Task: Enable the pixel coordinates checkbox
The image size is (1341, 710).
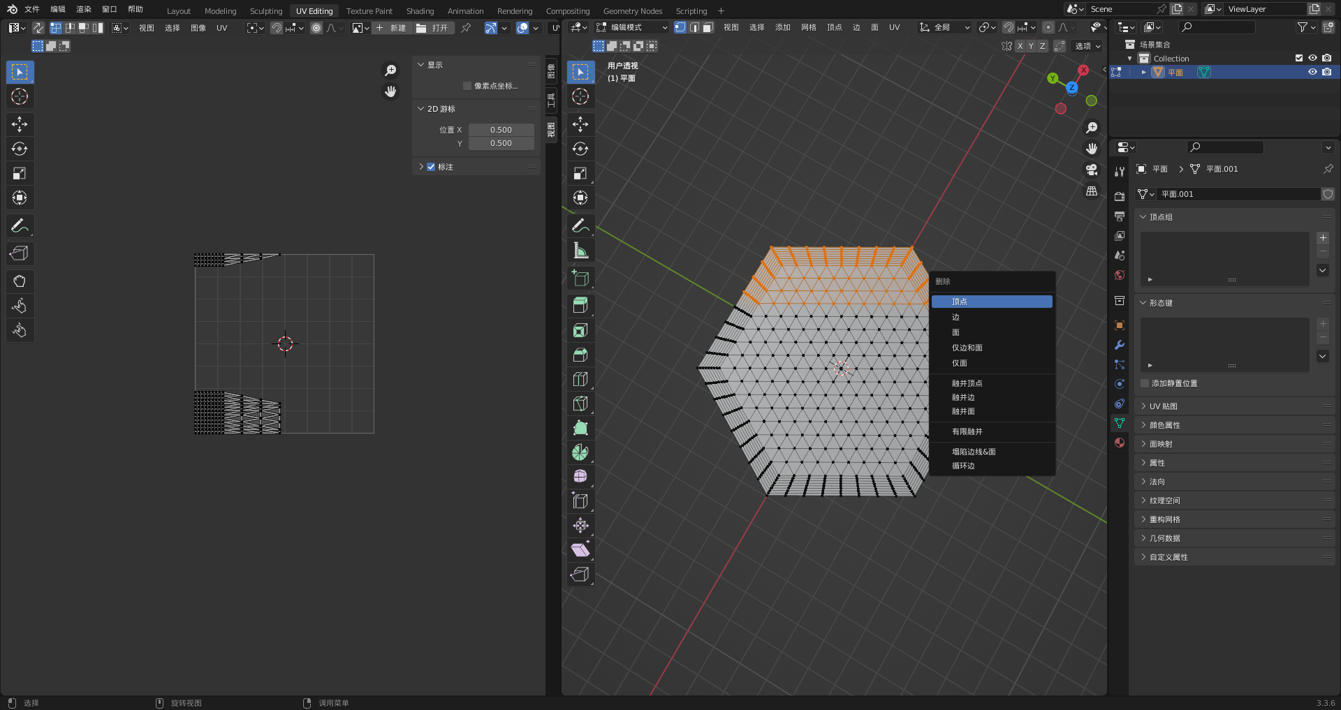Action: pos(467,86)
